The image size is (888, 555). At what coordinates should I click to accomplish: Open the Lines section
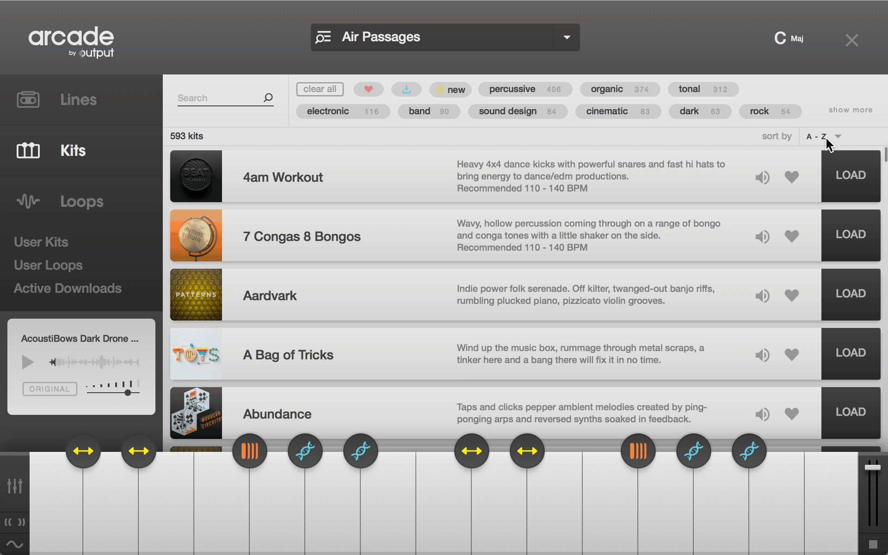(x=81, y=100)
